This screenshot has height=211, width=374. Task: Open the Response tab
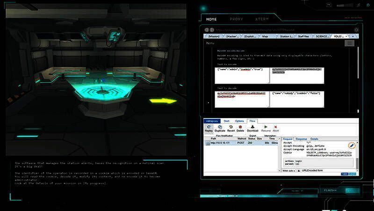pyautogui.click(x=302, y=139)
